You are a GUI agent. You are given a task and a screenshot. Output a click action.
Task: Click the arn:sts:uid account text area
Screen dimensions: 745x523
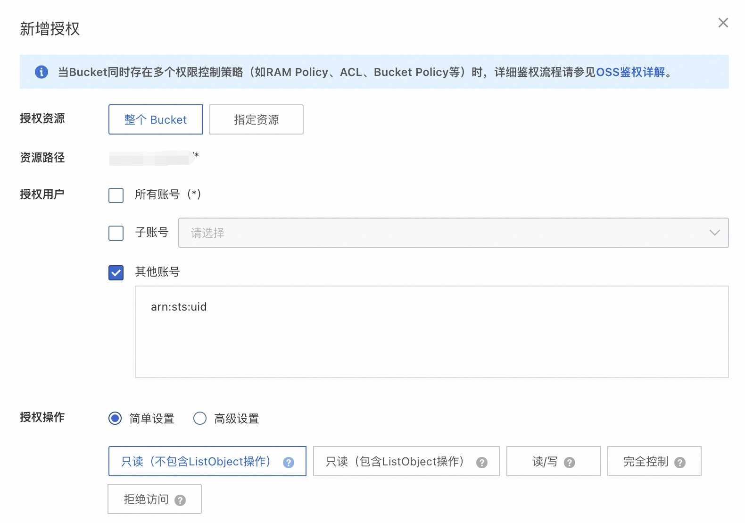(x=431, y=332)
